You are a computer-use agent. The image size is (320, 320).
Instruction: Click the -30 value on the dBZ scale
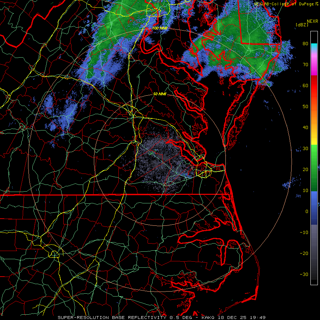304,274
